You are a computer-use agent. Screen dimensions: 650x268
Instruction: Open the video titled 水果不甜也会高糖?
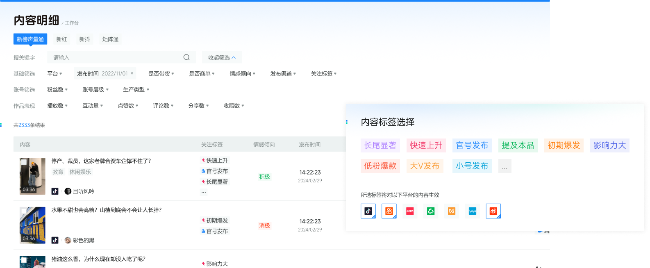click(x=106, y=210)
